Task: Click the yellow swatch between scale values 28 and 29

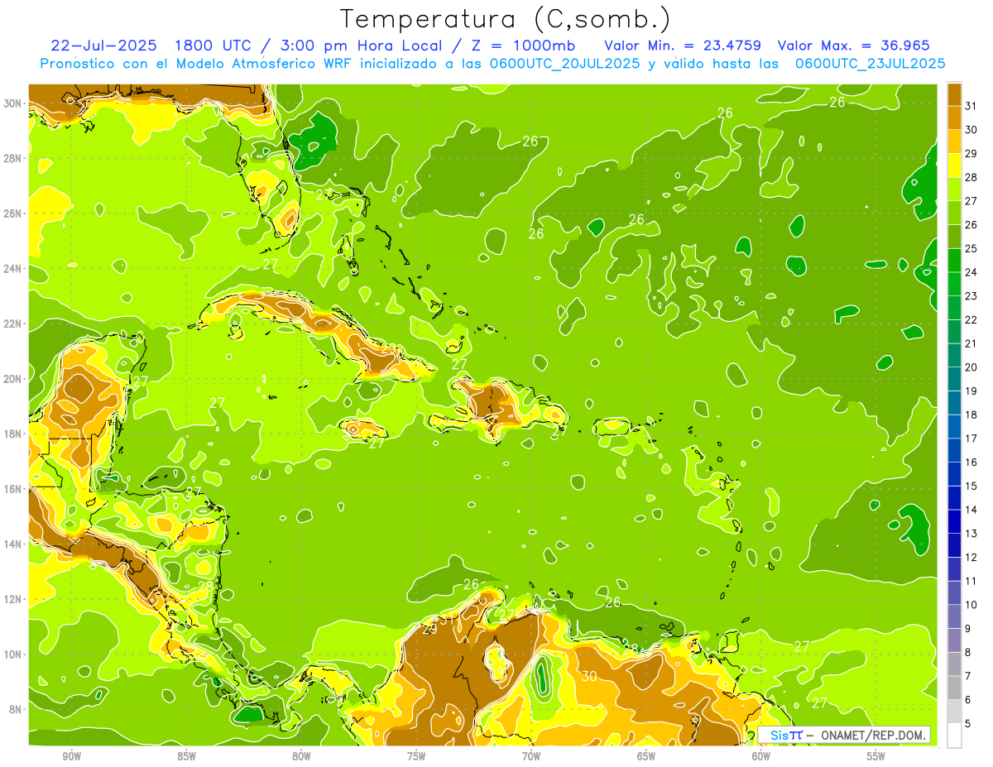Action: tap(954, 165)
